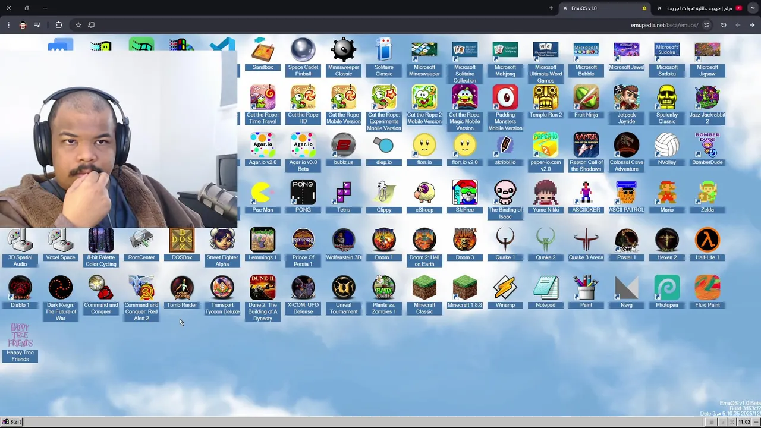Switch to the EmuOS v1.0 tab
The height and width of the screenshot is (428, 761).
click(606, 8)
